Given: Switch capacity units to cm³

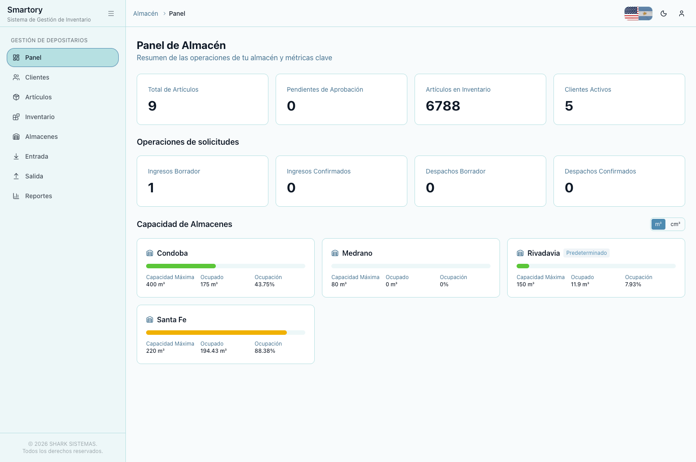Looking at the screenshot, I should point(675,224).
